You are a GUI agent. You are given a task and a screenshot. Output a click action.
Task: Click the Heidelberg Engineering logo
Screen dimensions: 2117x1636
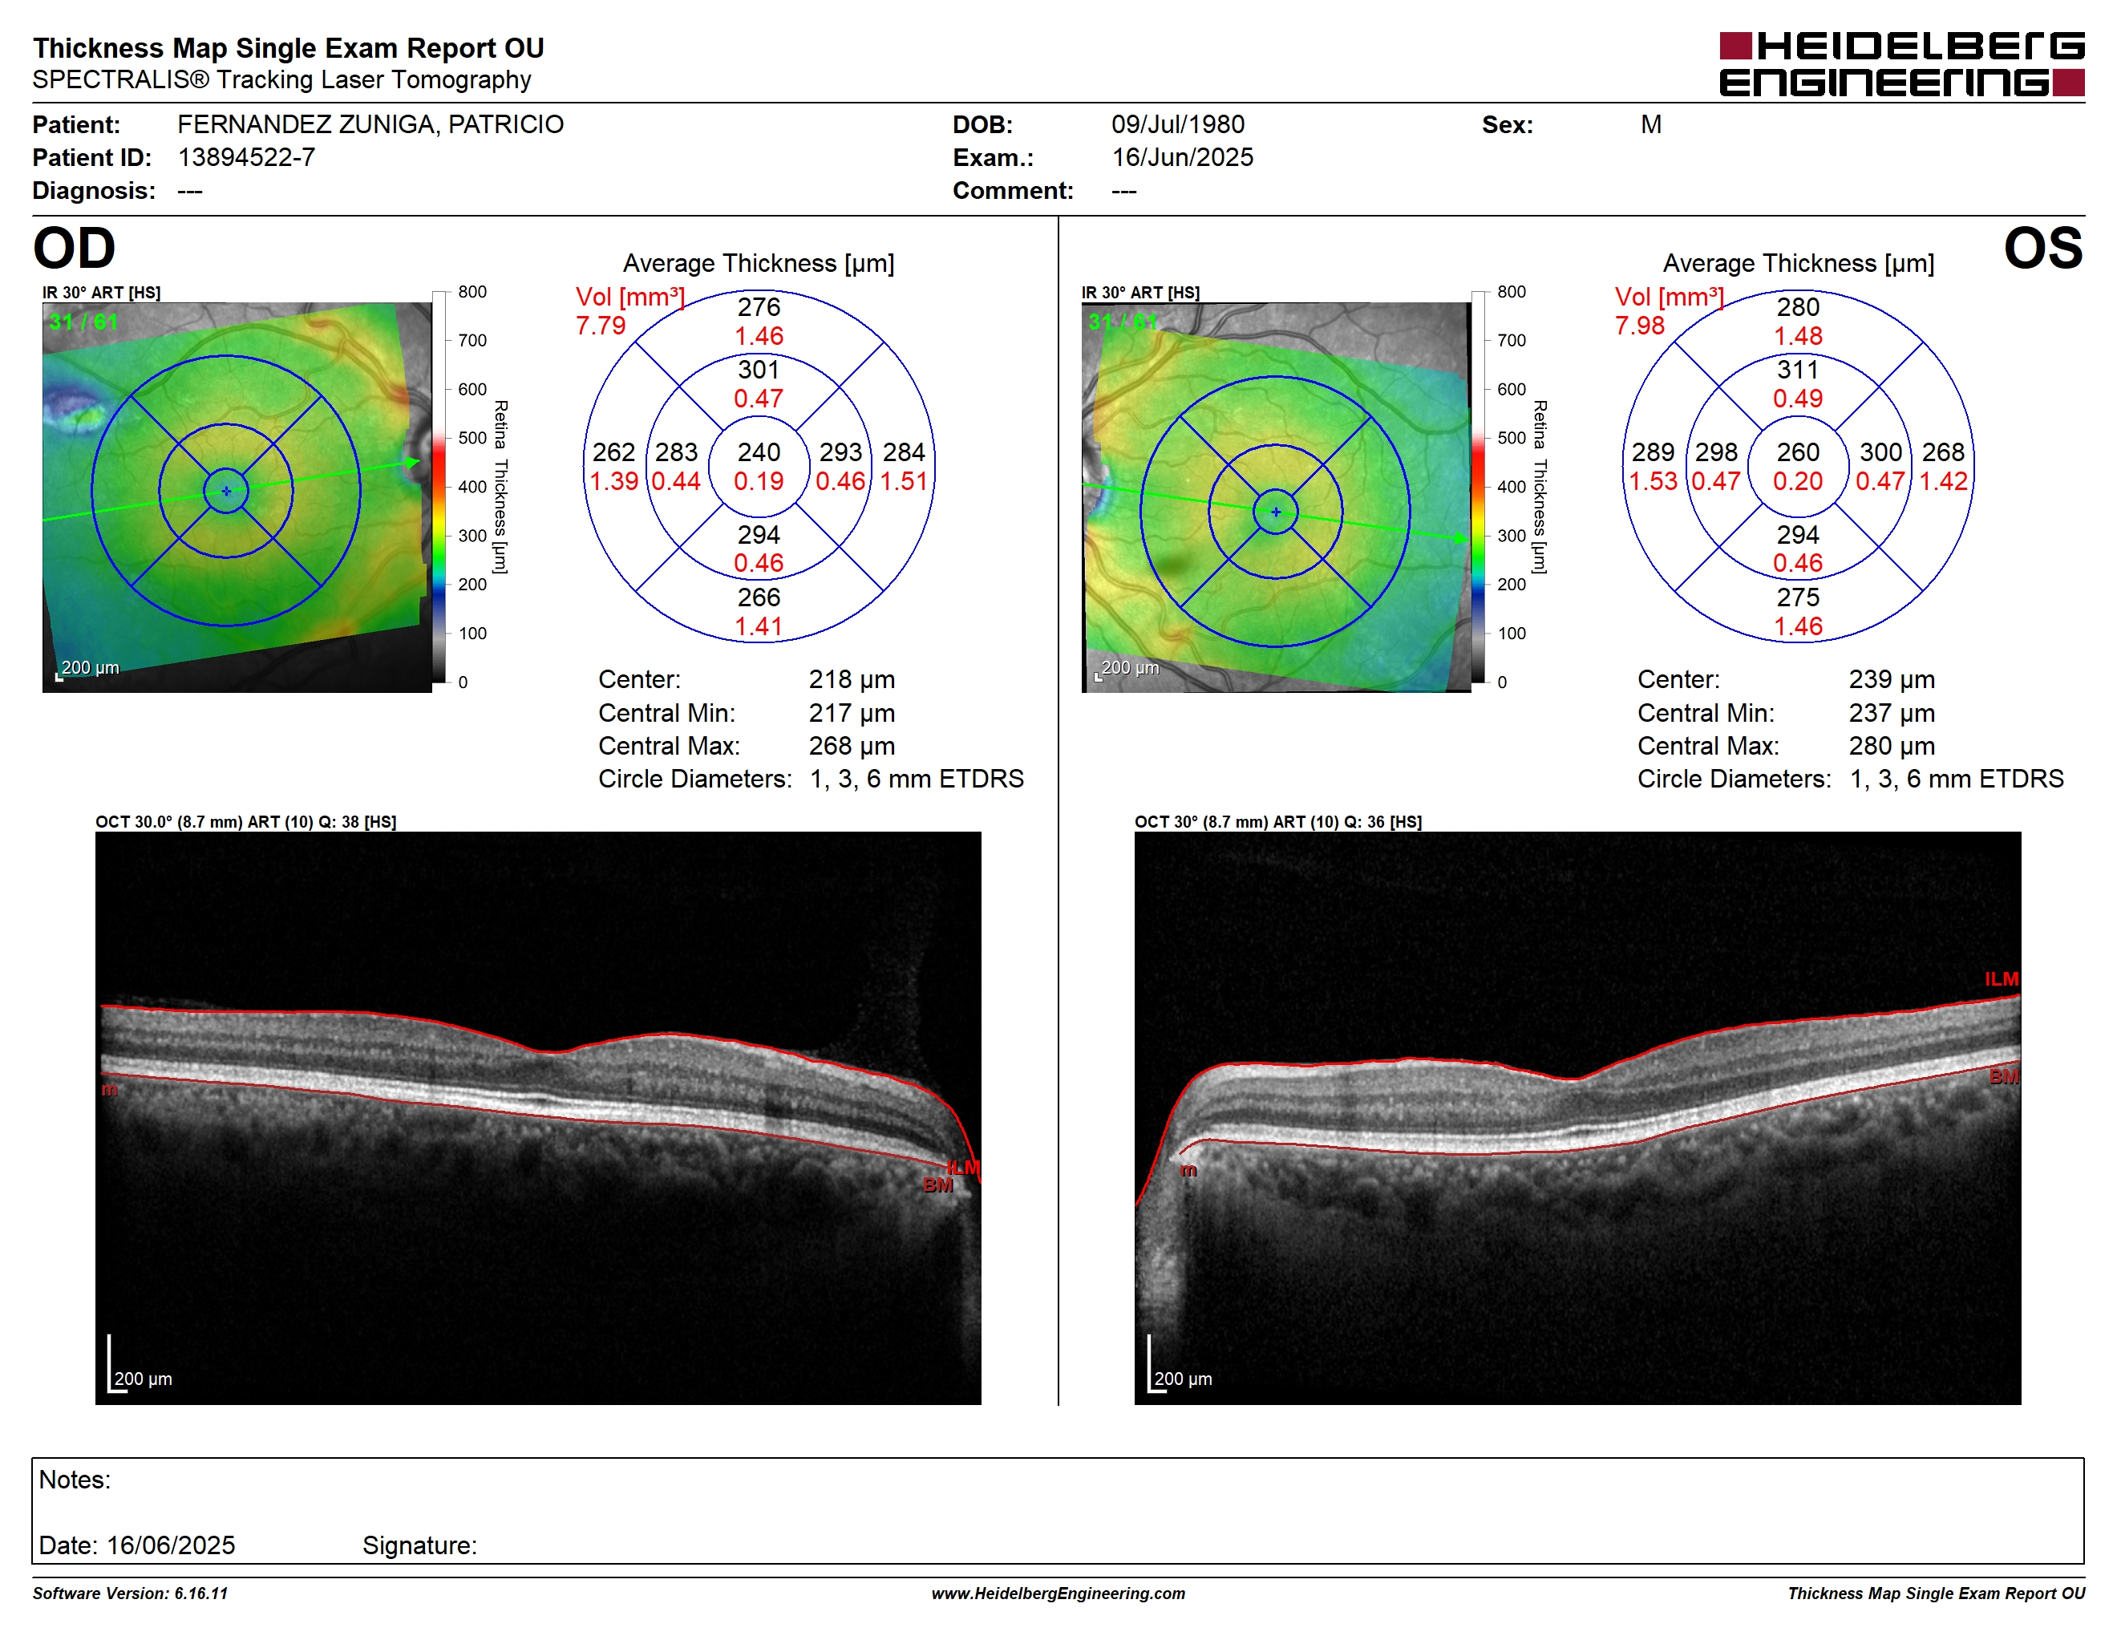coord(1900,65)
